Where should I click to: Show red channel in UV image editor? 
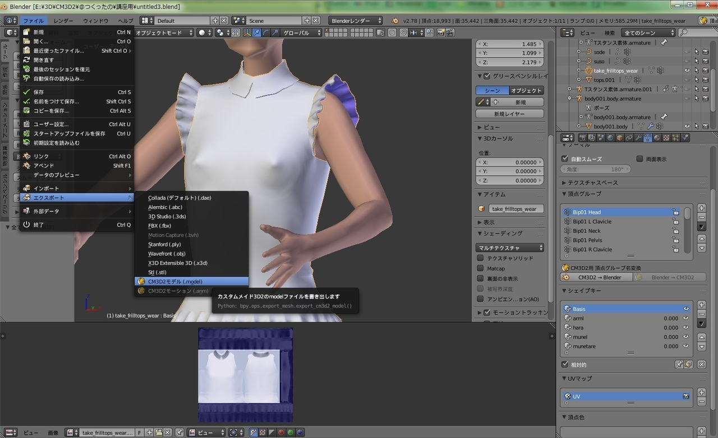tap(281, 432)
